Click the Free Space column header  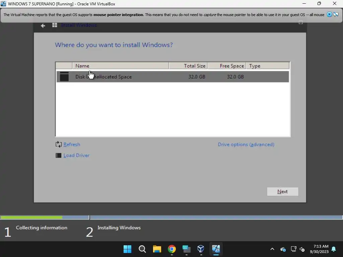coord(227,66)
